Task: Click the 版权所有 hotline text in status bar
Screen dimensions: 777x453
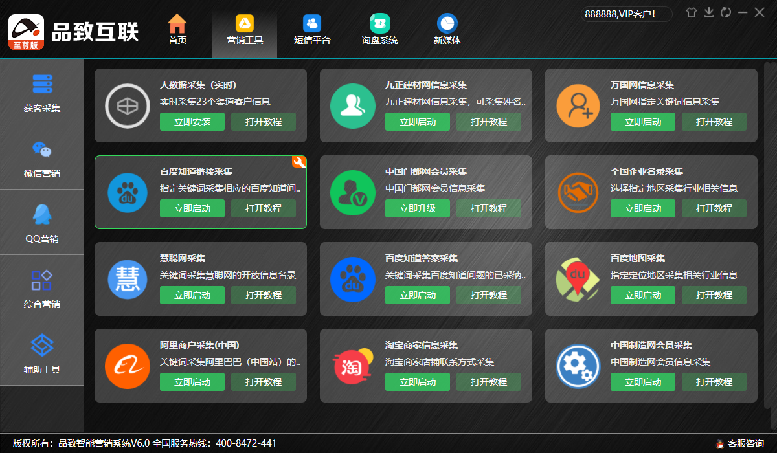Action: pos(144,443)
